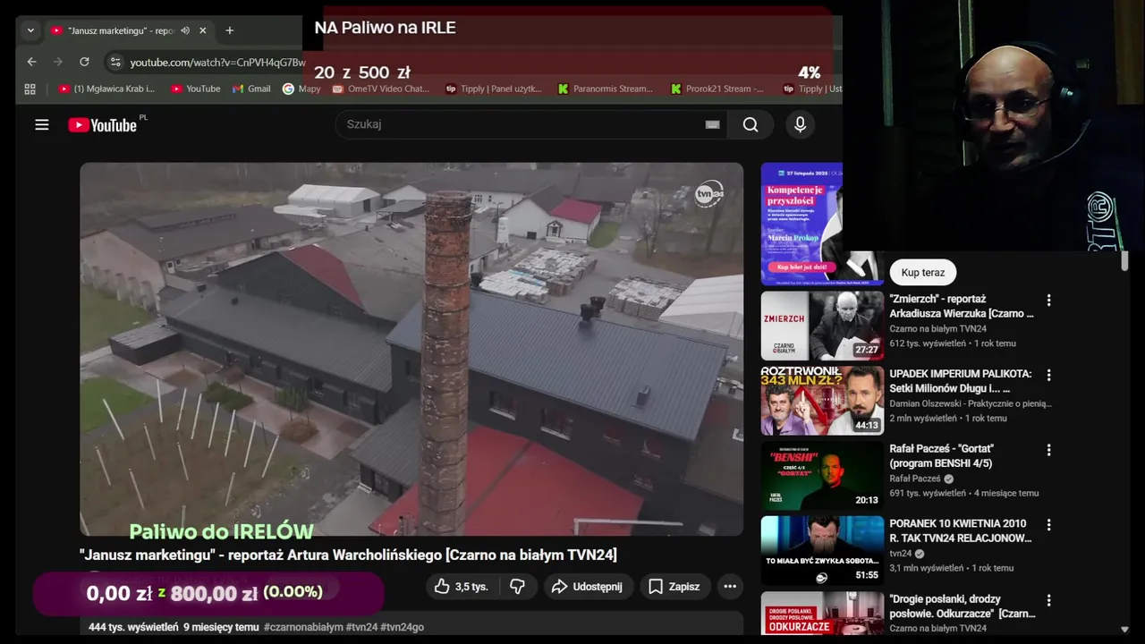
Task: Click the main video player
Action: [411, 349]
